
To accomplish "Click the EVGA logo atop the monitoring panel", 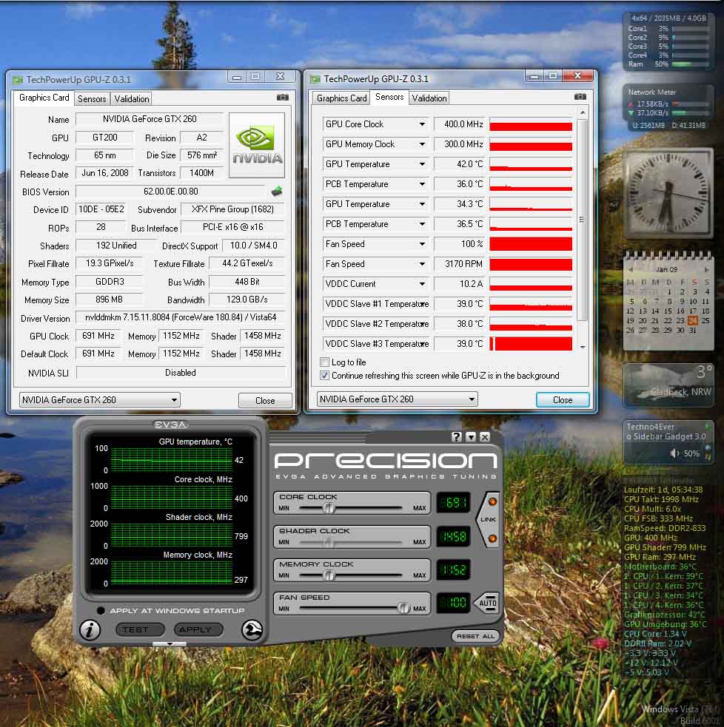I will point(170,425).
